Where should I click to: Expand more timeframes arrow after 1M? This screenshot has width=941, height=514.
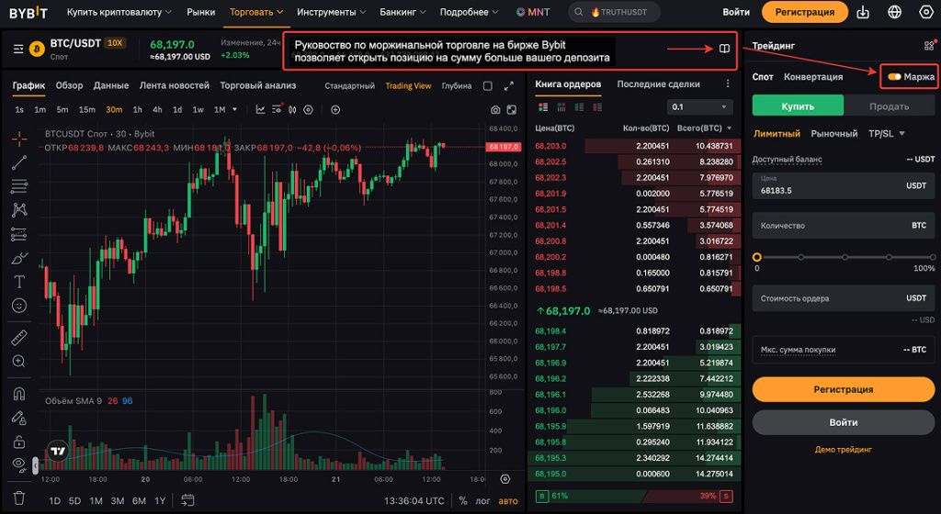coord(234,109)
